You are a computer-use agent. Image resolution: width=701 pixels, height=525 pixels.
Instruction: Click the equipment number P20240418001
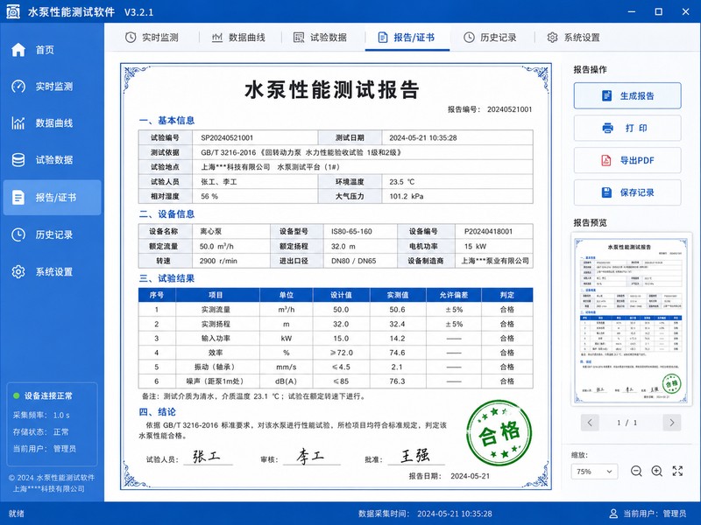(494, 231)
